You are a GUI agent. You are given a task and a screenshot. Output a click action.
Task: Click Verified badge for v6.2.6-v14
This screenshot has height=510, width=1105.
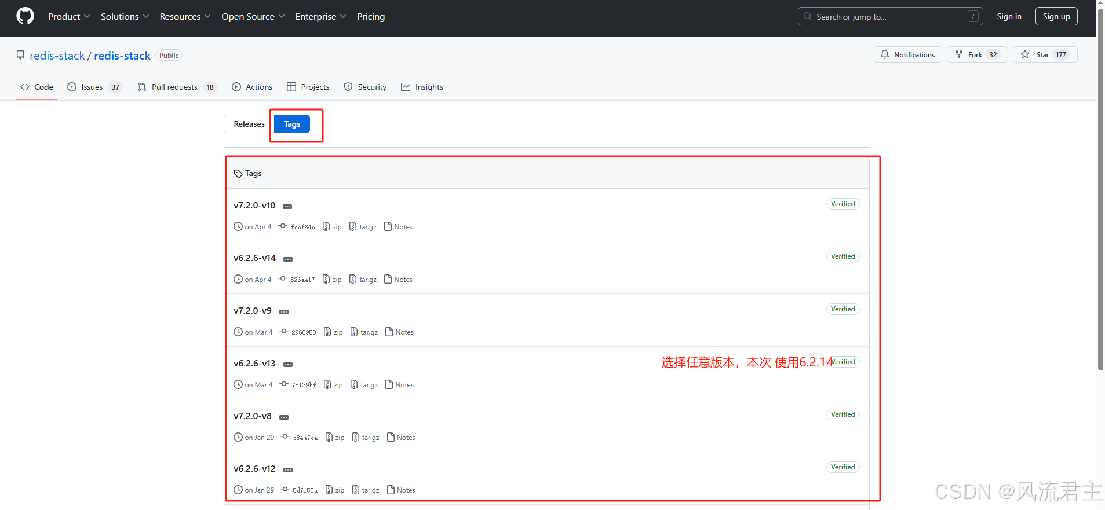click(x=843, y=256)
